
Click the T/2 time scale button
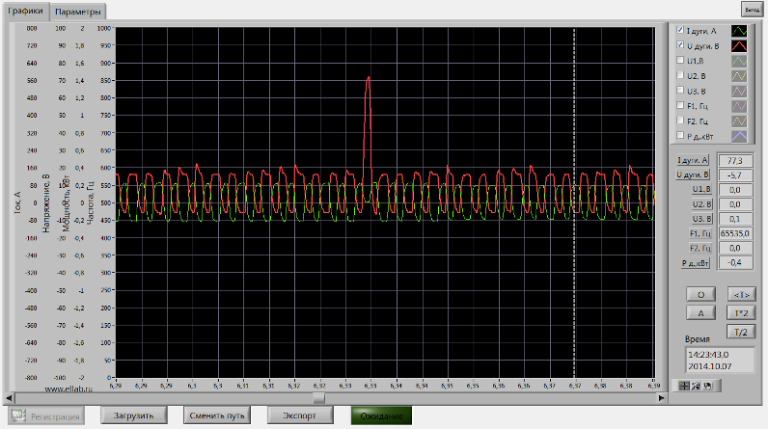(x=741, y=333)
